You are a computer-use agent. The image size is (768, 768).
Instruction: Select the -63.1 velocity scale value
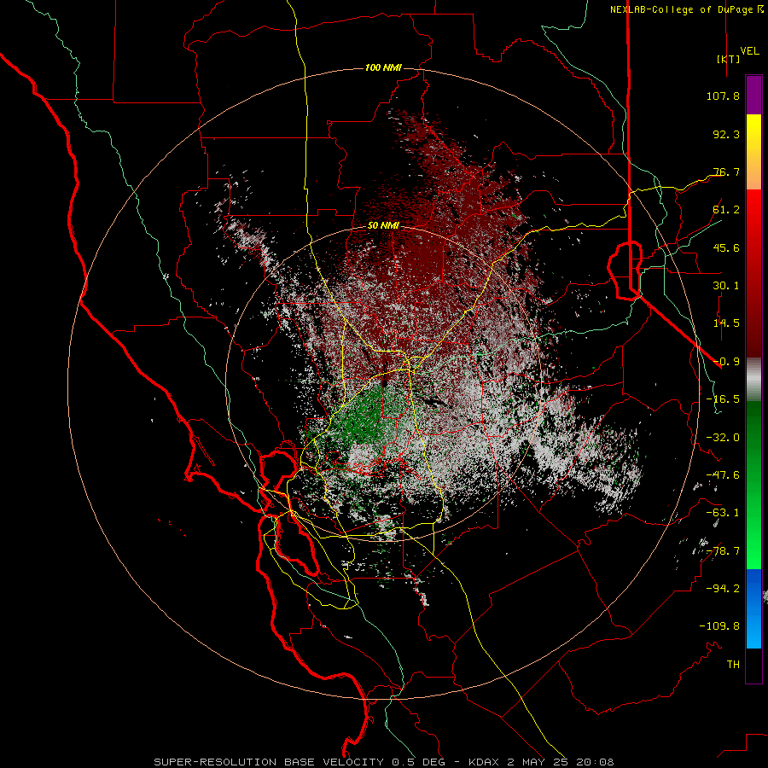pyautogui.click(x=723, y=513)
